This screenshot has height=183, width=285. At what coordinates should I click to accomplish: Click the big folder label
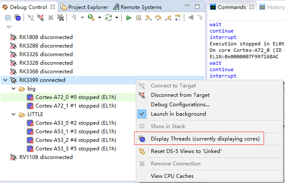coord(31,89)
